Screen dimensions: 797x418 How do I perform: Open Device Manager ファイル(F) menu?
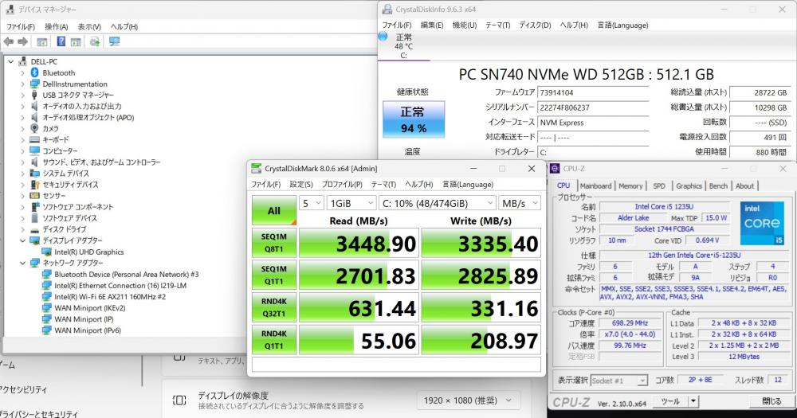coord(21,26)
